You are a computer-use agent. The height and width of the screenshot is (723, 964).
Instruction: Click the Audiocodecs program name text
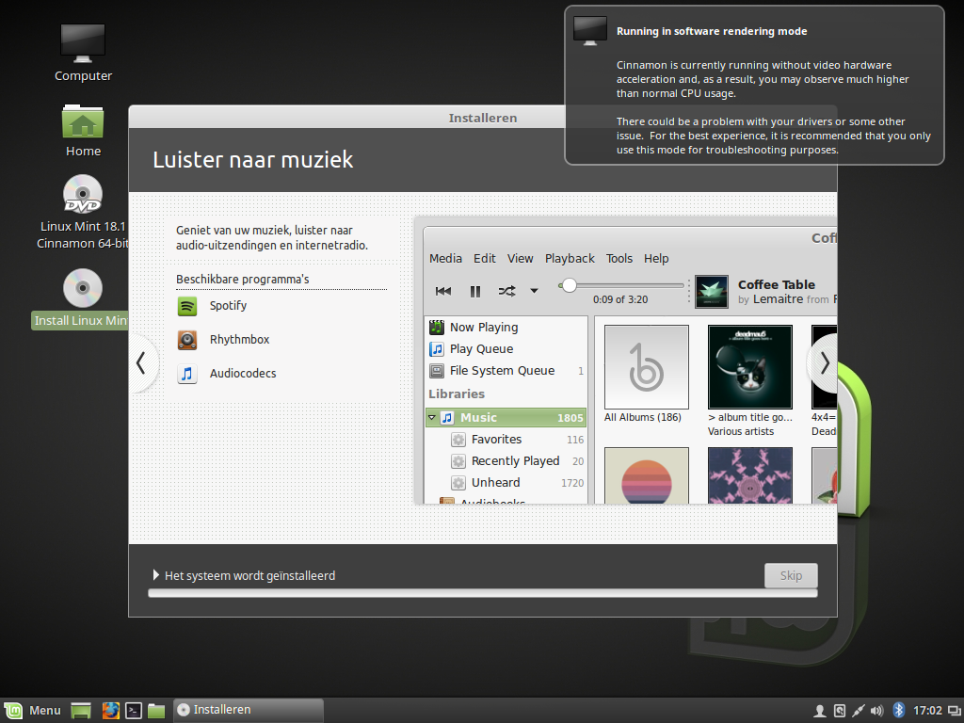tap(243, 373)
